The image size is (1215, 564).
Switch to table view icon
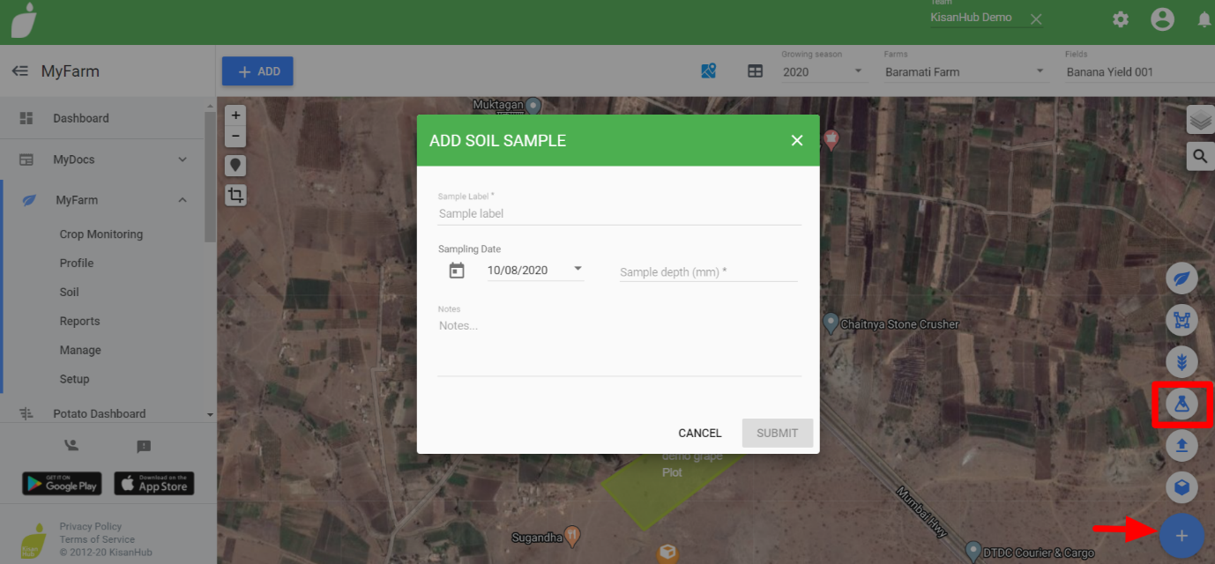point(756,71)
